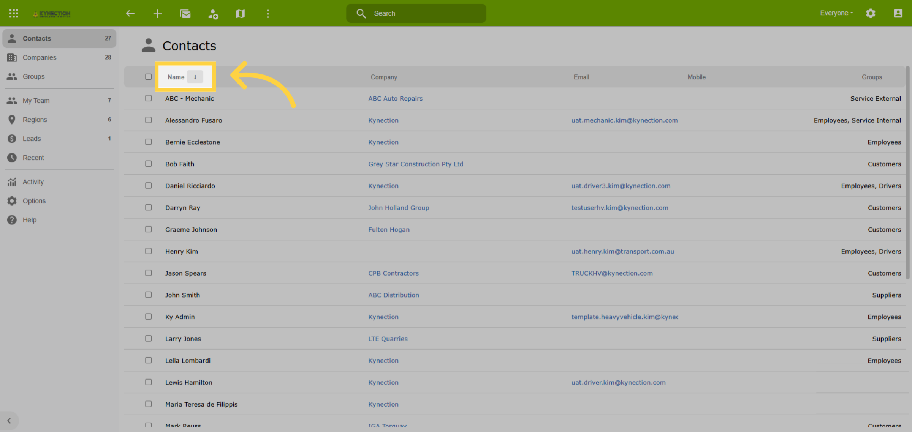The height and width of the screenshot is (432, 912).
Task: Click TRUCKHV@kynection.com email
Action: coord(612,273)
